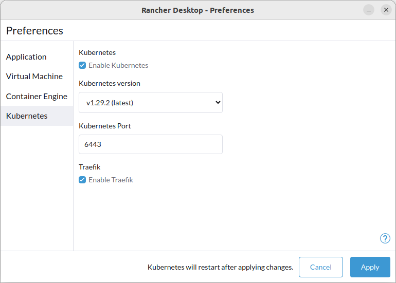Click the 'Enable Kubernetes' label text
The width and height of the screenshot is (396, 283).
coord(118,65)
